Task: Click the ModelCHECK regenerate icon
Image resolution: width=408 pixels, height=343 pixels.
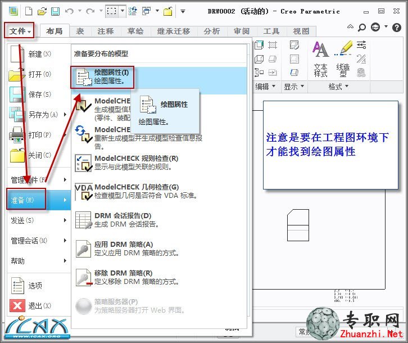Action: [83, 134]
